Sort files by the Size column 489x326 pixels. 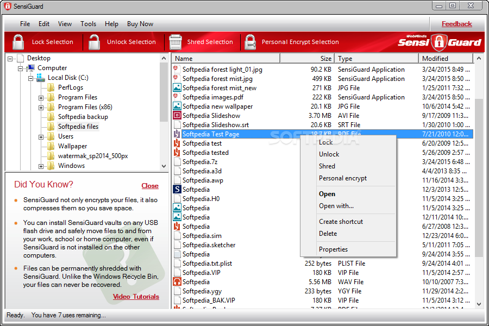pos(307,58)
